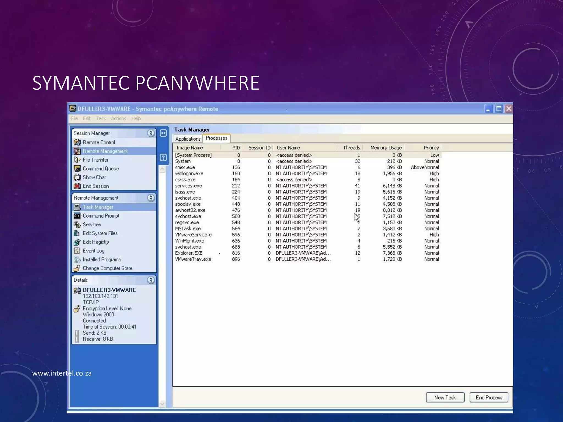This screenshot has width=563, height=422.
Task: Click the pcAnywhere title bar icon
Action: (73, 109)
